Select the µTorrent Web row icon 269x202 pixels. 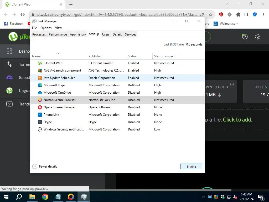point(40,63)
